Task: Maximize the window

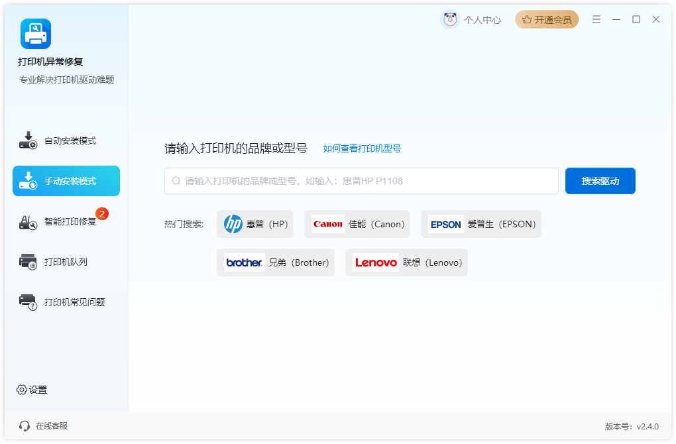Action: pos(636,19)
